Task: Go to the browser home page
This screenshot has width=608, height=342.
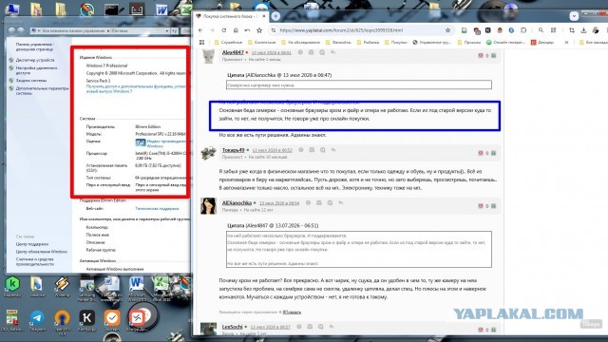Action: (236, 30)
